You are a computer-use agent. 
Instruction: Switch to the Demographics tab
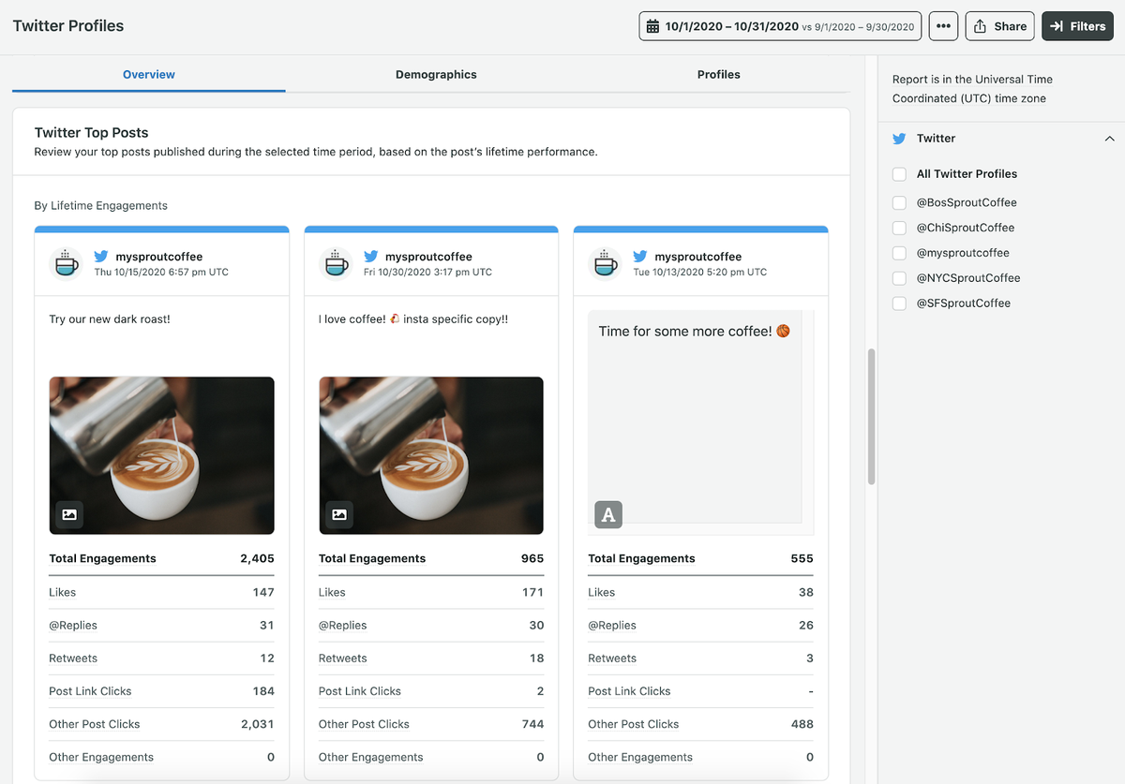coord(436,74)
